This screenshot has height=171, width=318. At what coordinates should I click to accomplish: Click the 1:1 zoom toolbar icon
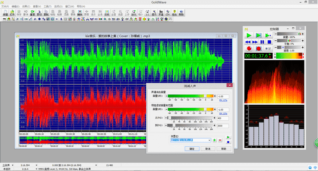(x=147, y=13)
